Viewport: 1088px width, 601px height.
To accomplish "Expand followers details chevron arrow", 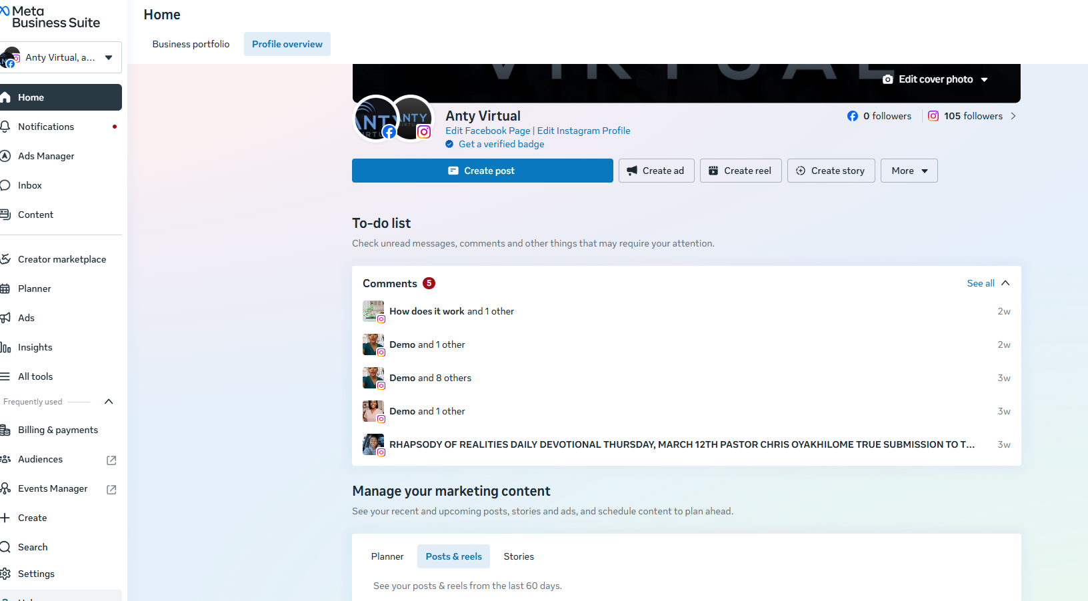I will click(x=1013, y=116).
